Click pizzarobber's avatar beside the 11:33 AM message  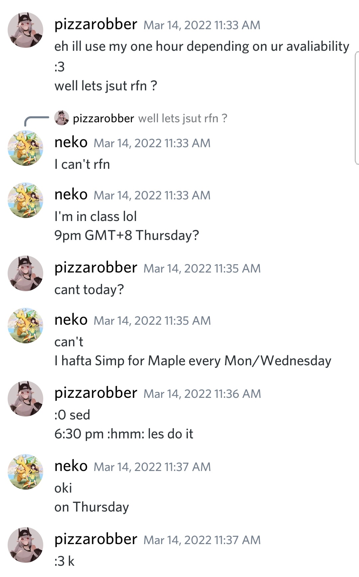26,30
